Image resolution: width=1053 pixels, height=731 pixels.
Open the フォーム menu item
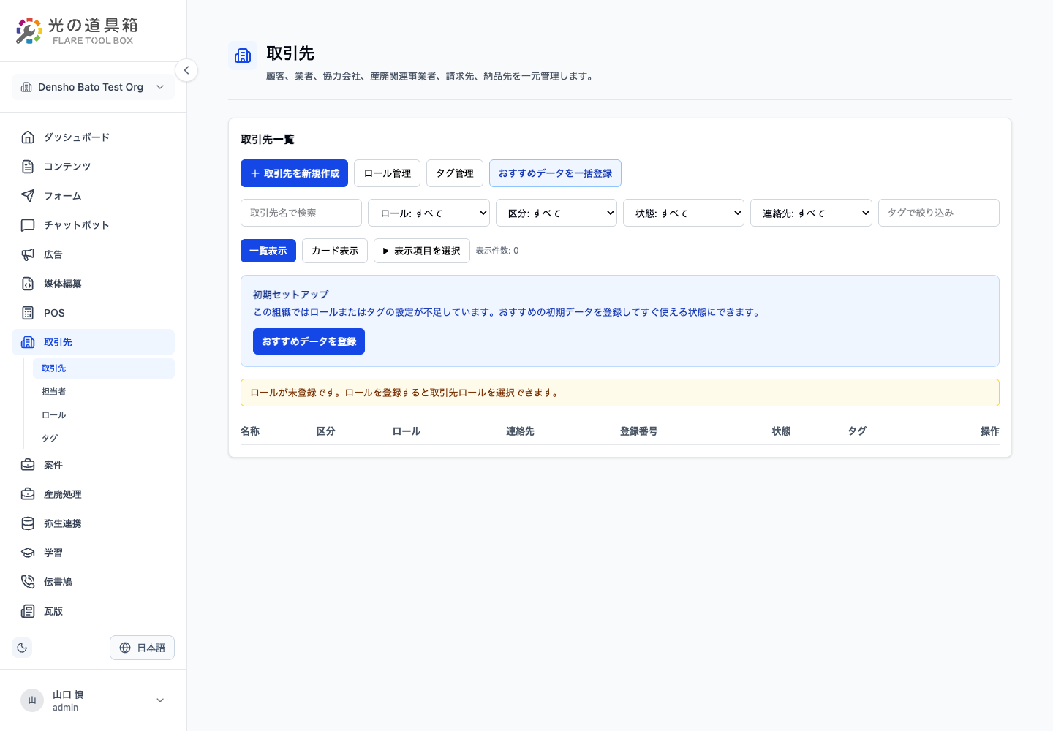[93, 196]
